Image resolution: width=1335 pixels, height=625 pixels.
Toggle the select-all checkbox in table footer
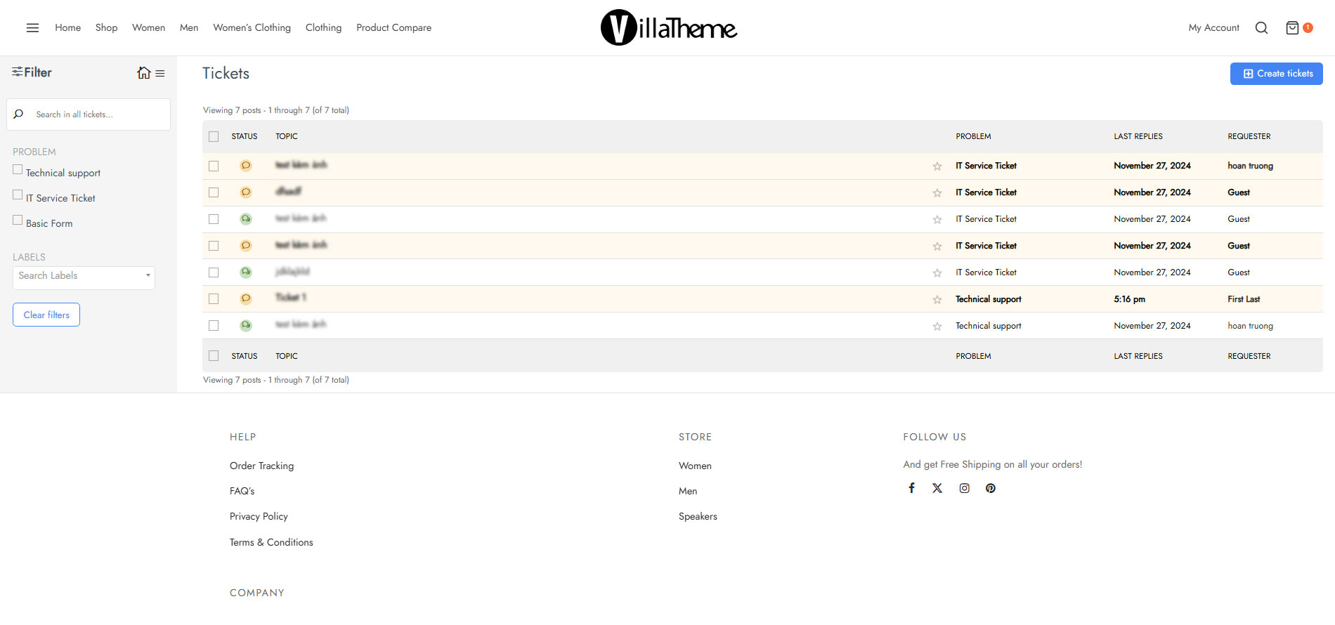tap(214, 356)
